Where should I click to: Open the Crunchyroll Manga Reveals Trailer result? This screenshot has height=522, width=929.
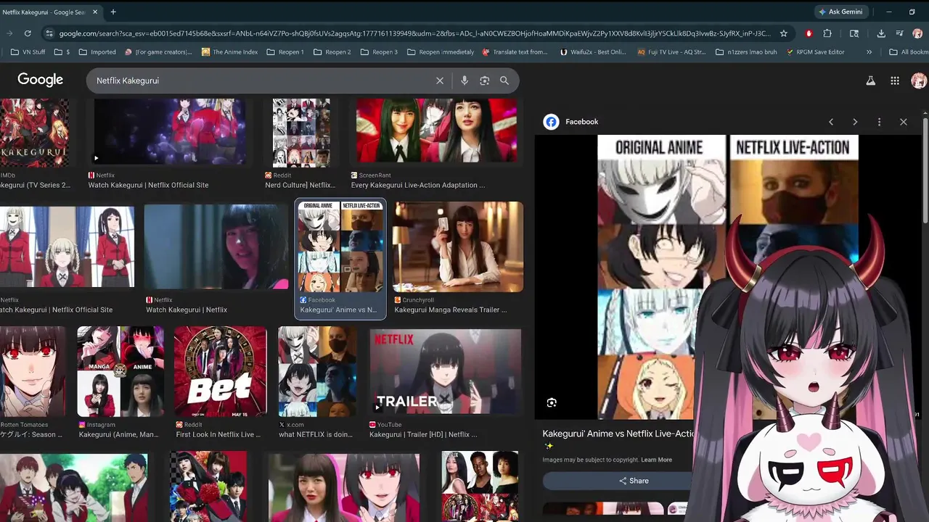[x=458, y=258]
